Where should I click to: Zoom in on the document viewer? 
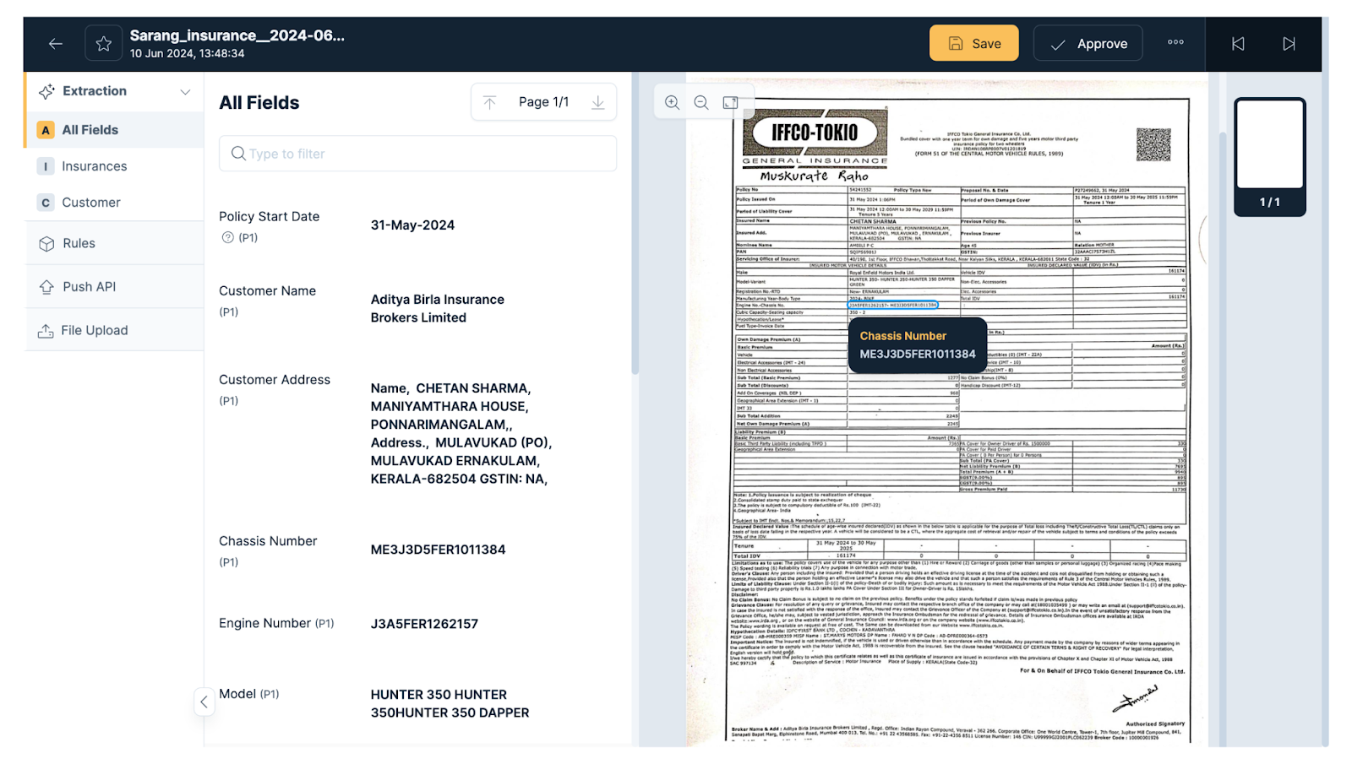[672, 102]
